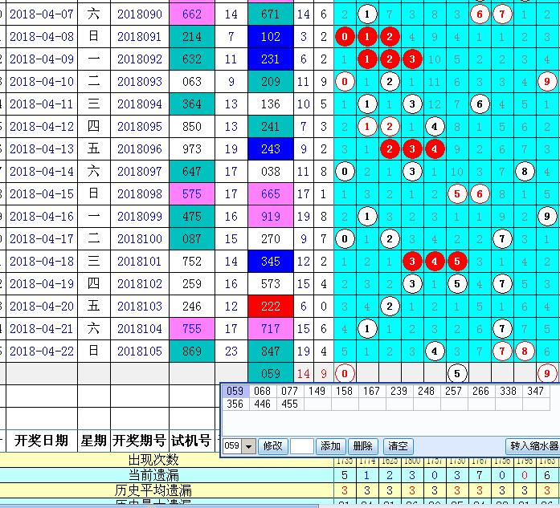Click the 出现次数 statistics row label

point(157,461)
